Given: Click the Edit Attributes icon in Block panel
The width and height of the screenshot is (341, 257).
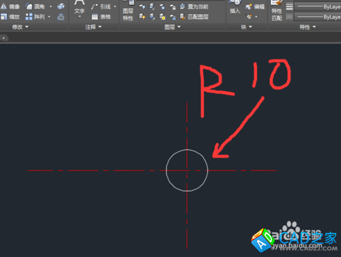Looking at the screenshot, I should point(249,16).
